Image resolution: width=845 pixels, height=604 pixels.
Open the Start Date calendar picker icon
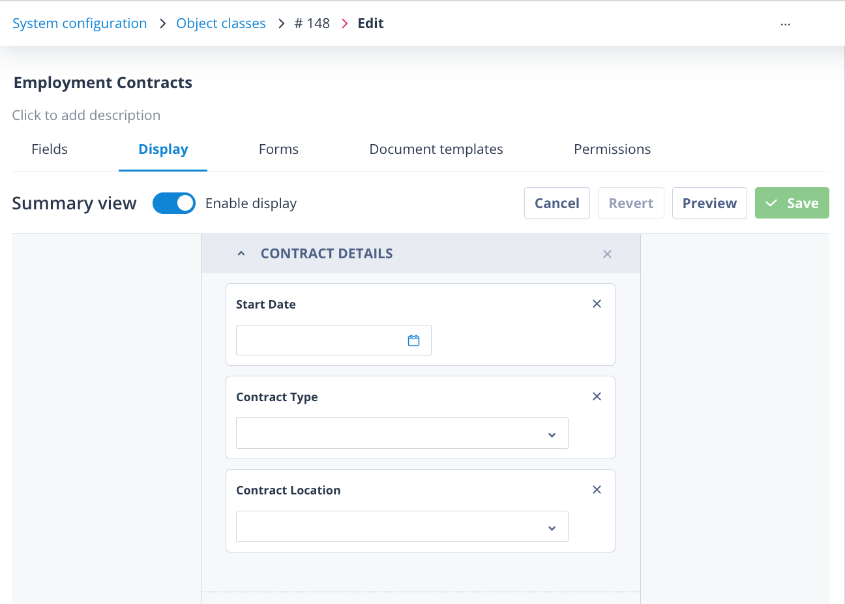click(413, 340)
